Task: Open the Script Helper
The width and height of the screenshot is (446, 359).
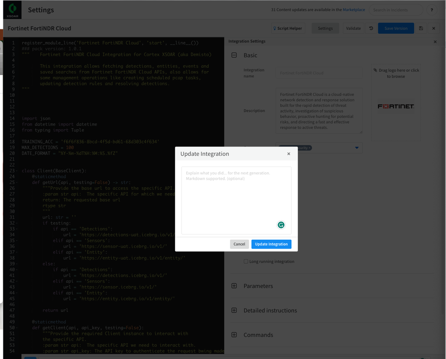Action: click(288, 28)
